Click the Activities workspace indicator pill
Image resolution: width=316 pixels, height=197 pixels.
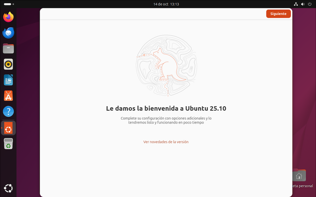7,4
